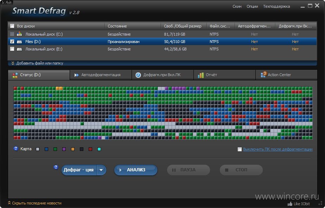
Task: Click the orange legend swatch
Action: tap(73, 149)
